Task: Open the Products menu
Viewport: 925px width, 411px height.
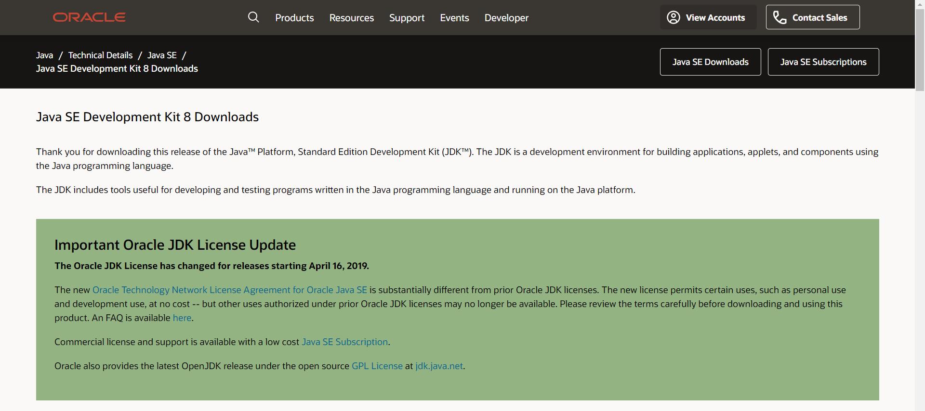Action: pos(294,18)
